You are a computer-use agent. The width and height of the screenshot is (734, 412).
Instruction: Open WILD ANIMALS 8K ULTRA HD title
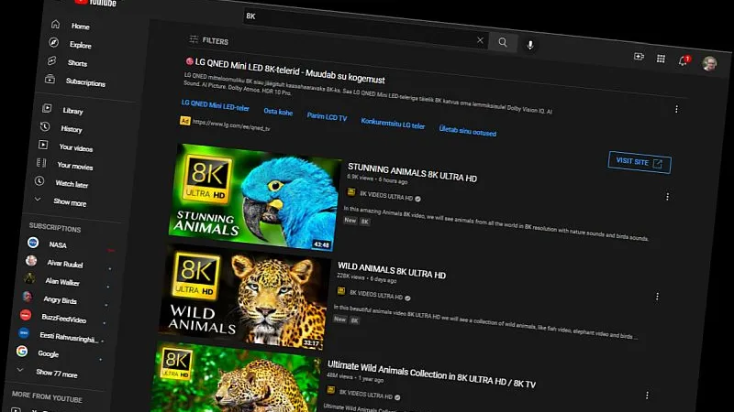click(x=392, y=270)
